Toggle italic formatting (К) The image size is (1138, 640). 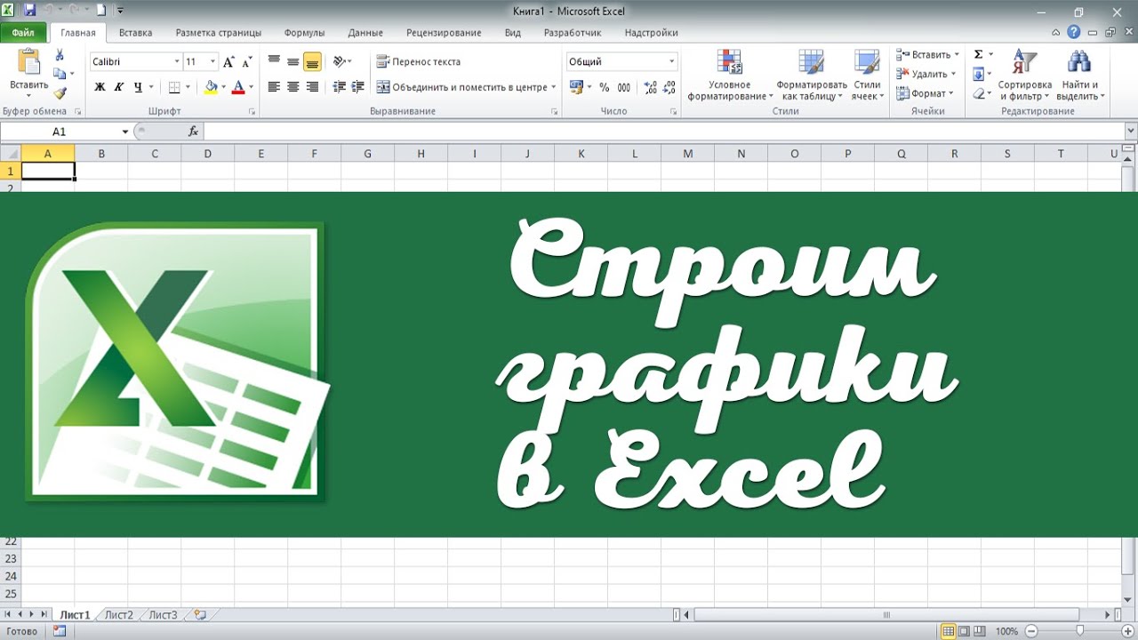tap(119, 87)
